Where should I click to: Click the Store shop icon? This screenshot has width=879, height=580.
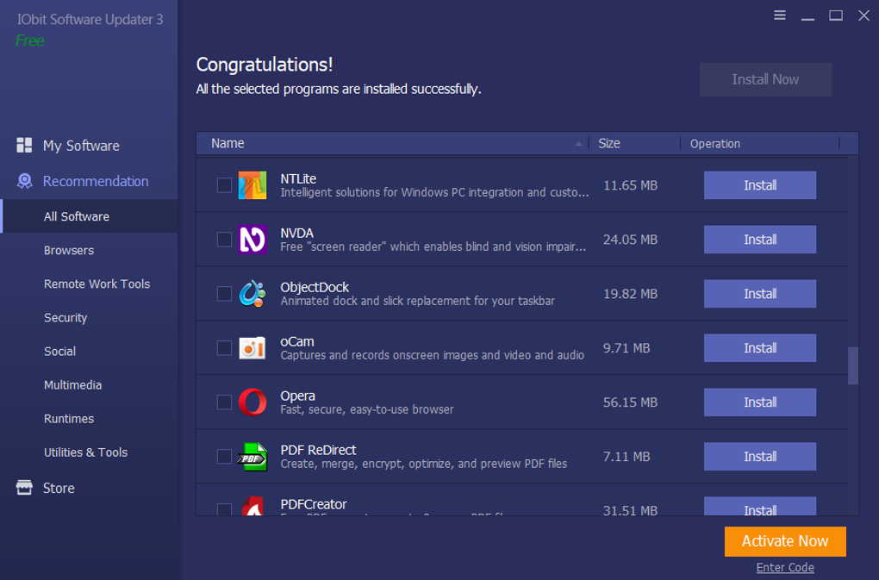[24, 488]
